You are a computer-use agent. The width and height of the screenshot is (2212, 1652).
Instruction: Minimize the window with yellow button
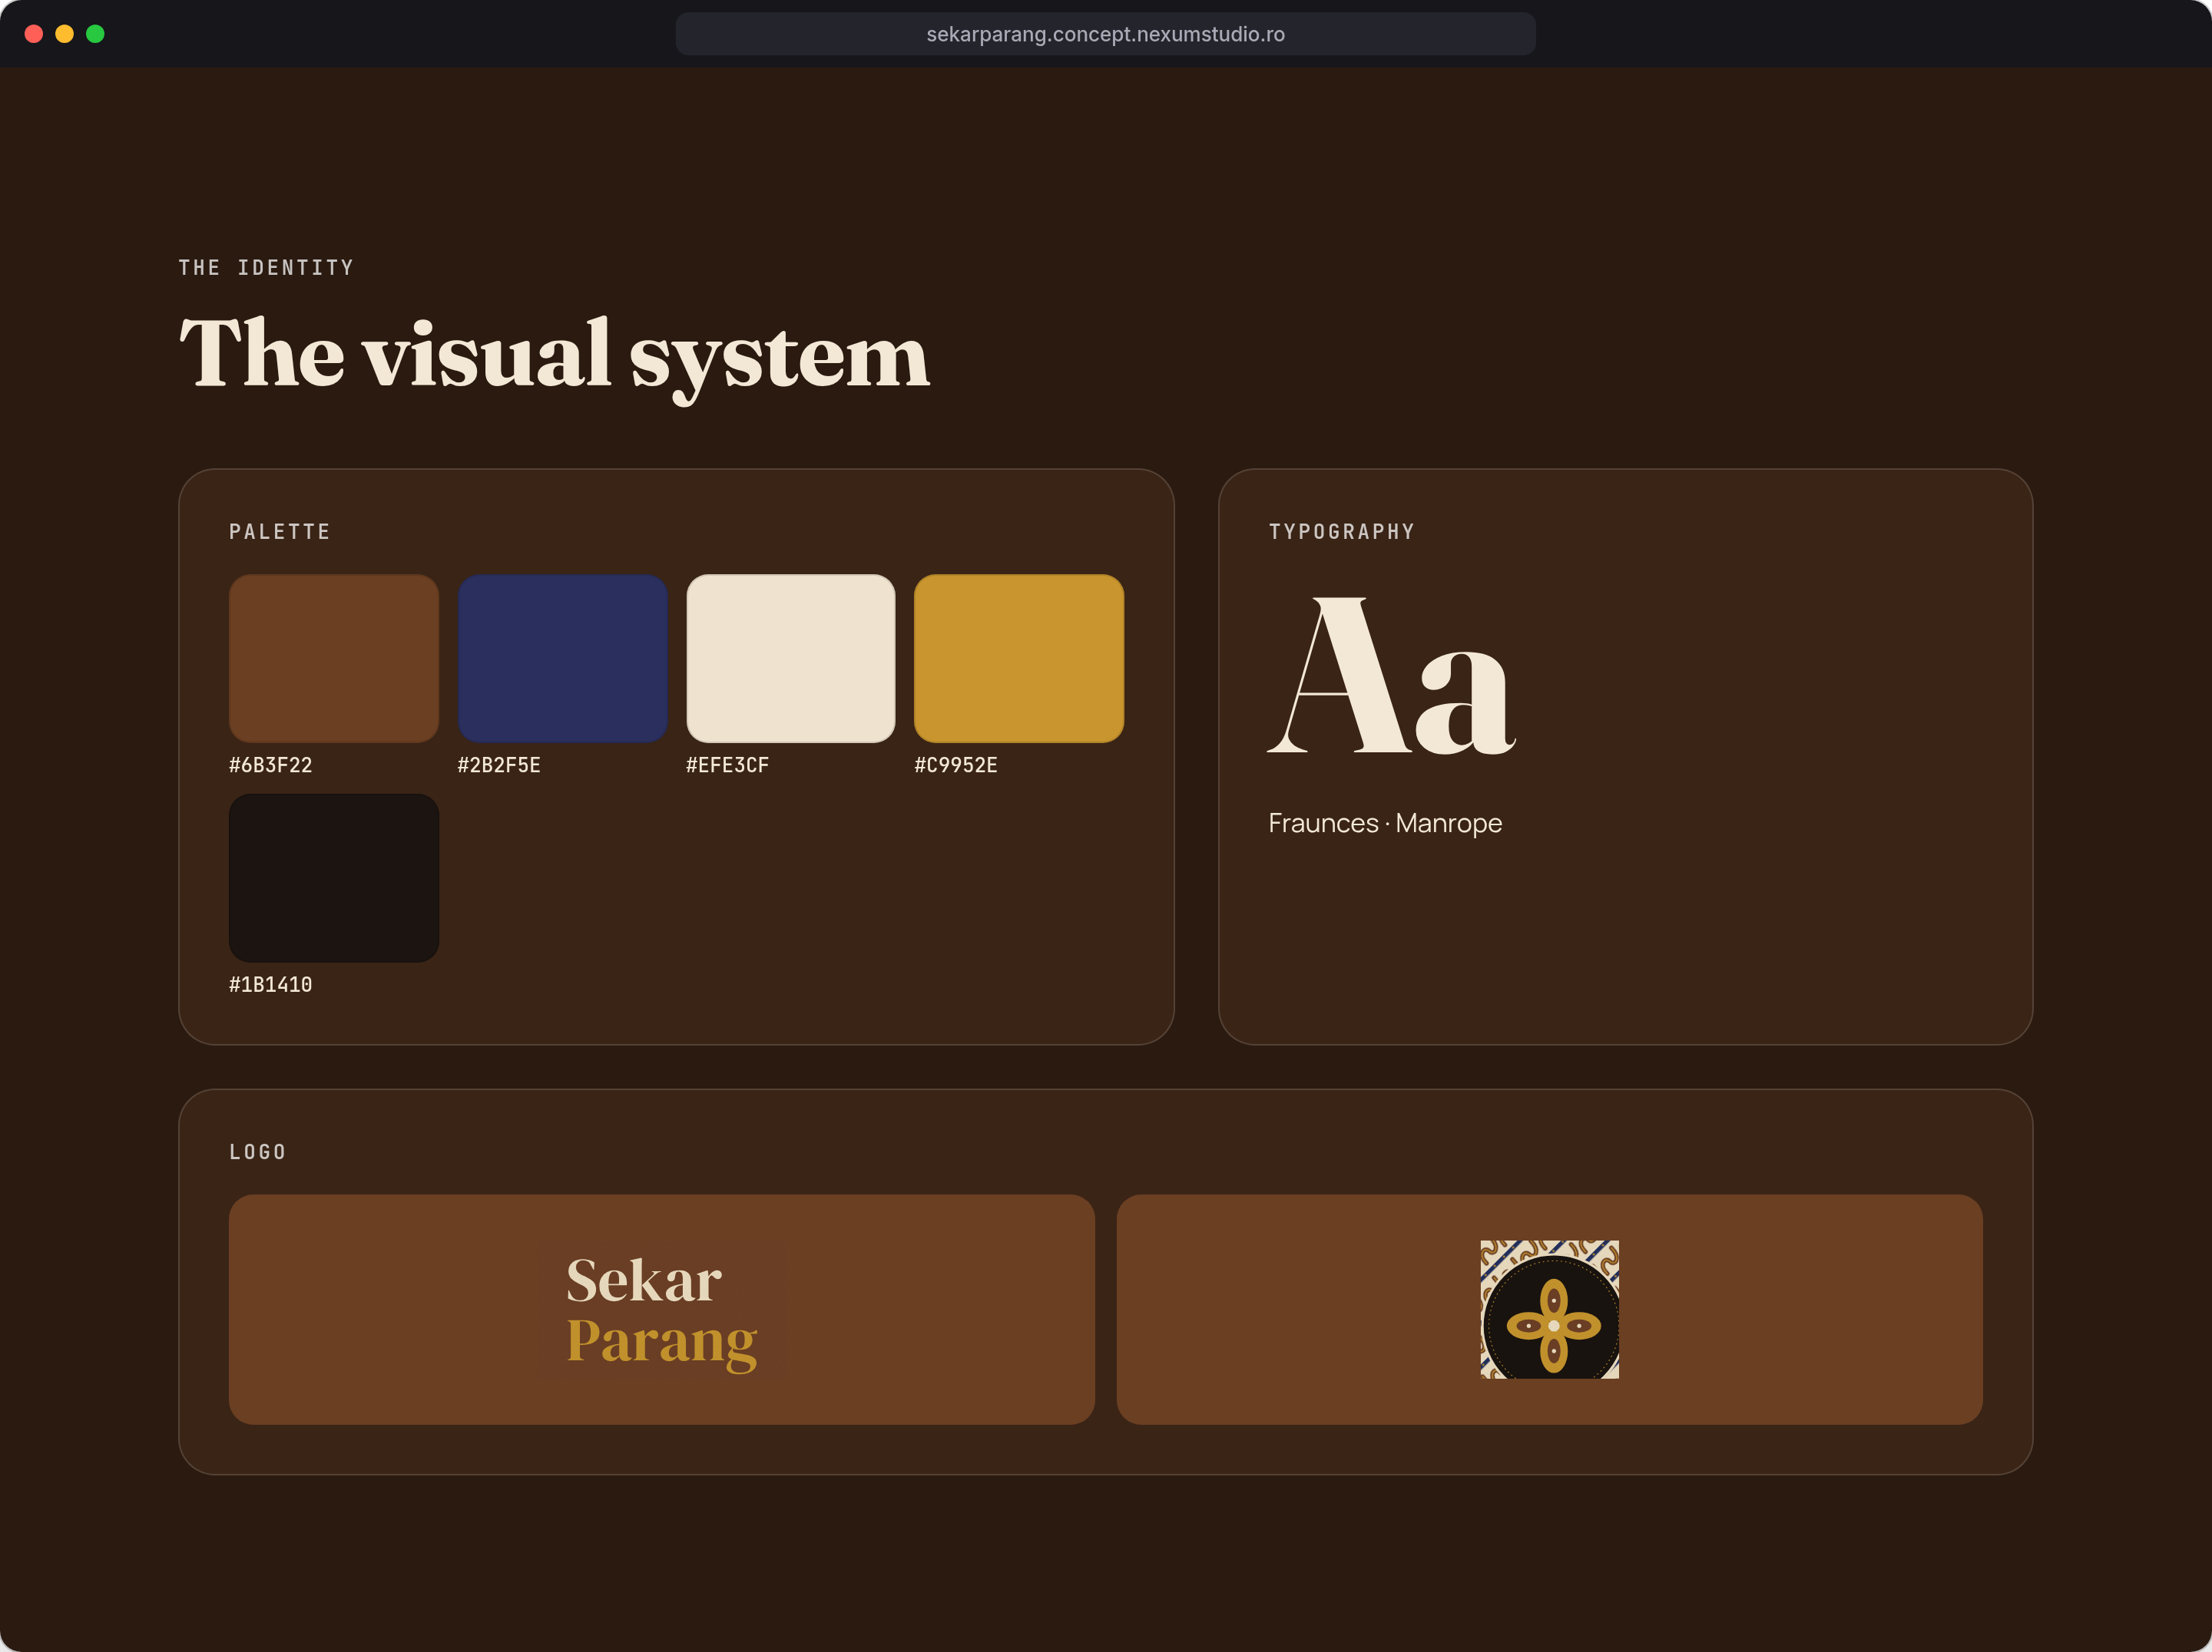point(65,34)
